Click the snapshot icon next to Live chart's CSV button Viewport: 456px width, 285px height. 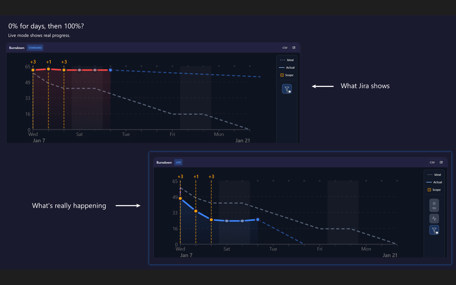click(441, 162)
